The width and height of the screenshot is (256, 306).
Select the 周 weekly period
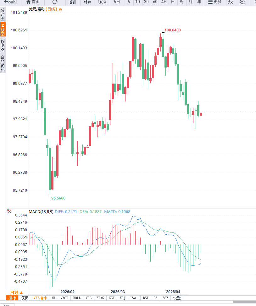181,2
